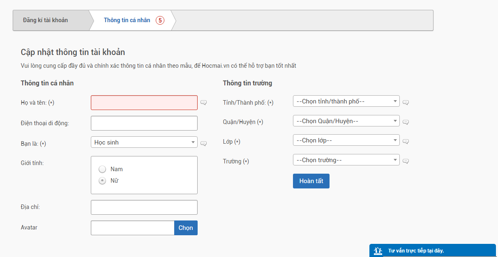Select the Nam gender radio button
498x257 pixels.
pyautogui.click(x=102, y=169)
